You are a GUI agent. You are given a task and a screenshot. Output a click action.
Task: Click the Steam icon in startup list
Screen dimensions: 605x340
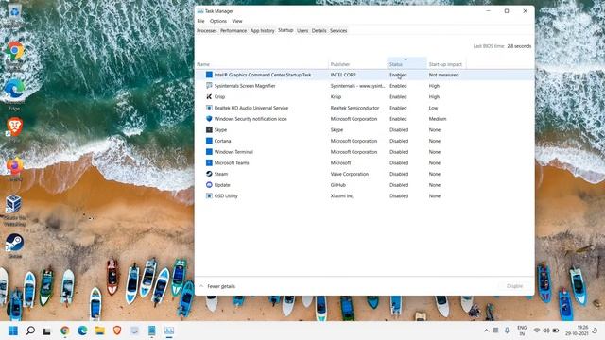coord(209,174)
